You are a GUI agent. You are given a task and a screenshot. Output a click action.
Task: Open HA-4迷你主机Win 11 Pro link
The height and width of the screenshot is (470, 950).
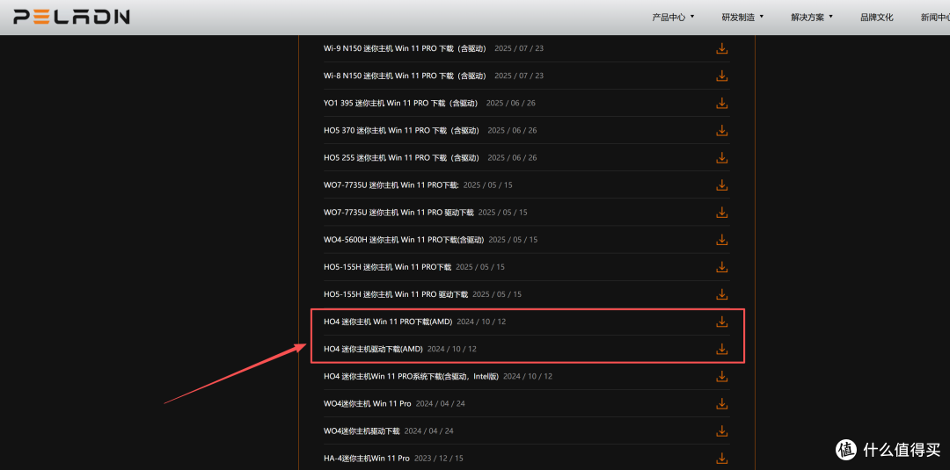pyautogui.click(x=367, y=458)
